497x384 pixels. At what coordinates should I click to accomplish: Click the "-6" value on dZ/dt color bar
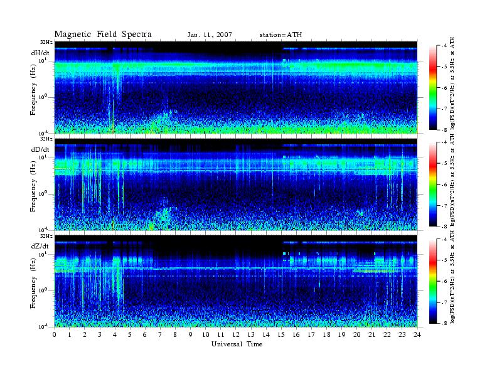click(445, 281)
